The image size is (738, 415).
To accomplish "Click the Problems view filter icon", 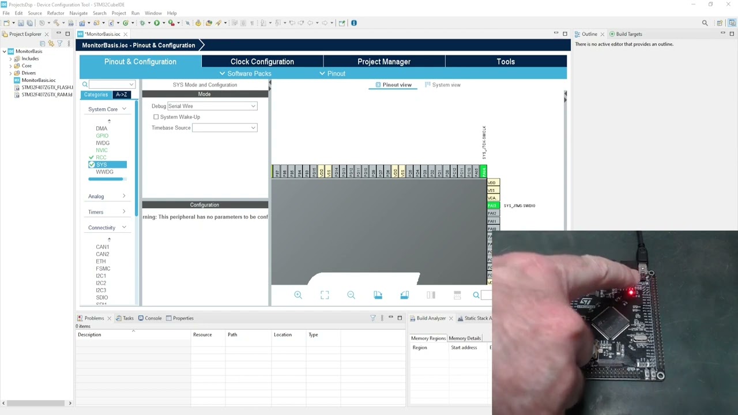I will click(373, 318).
